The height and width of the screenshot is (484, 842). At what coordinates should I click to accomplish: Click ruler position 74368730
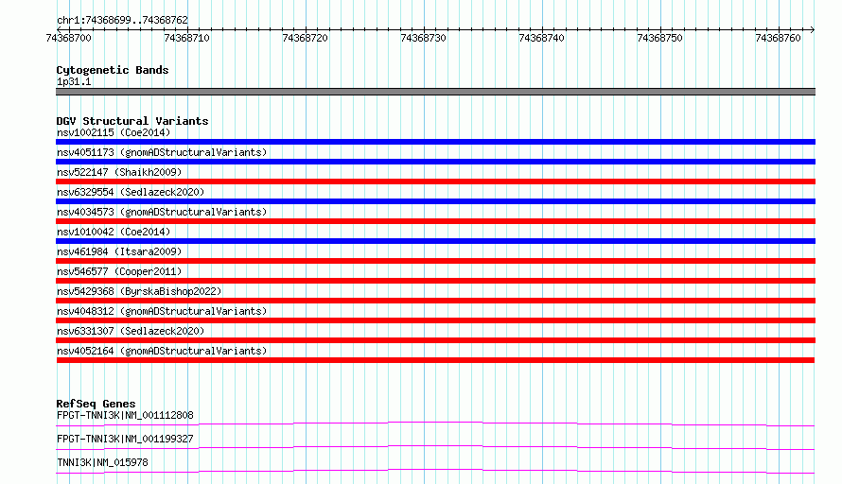coord(423,38)
